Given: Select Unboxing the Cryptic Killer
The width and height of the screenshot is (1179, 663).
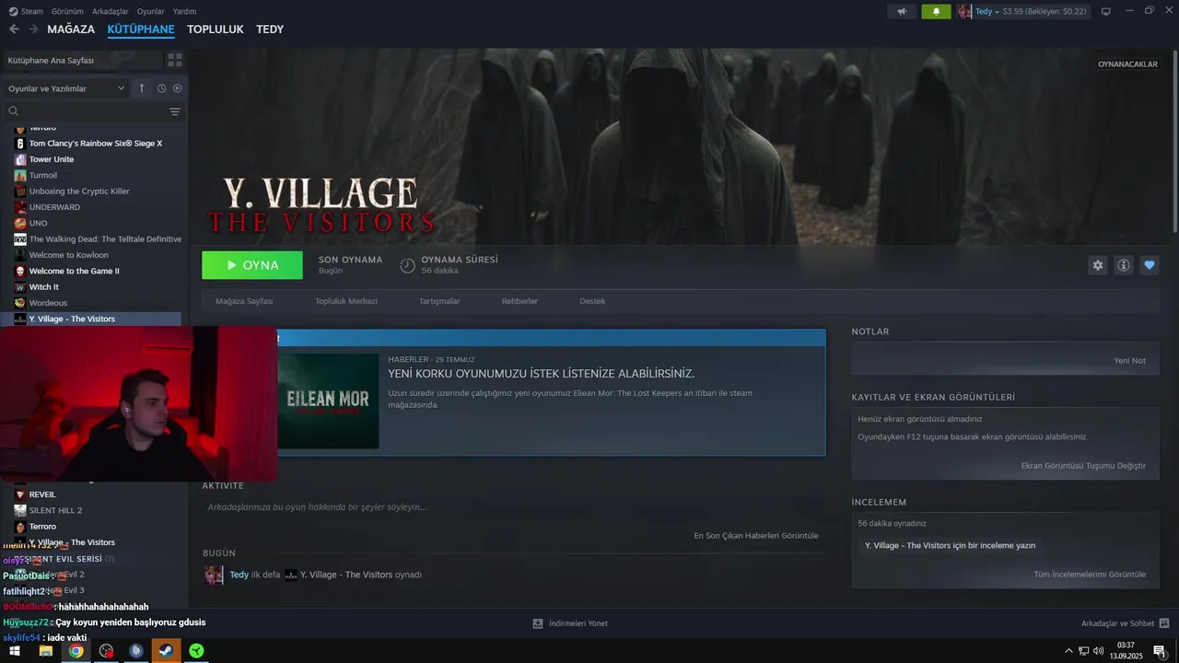Looking at the screenshot, I should tap(79, 192).
